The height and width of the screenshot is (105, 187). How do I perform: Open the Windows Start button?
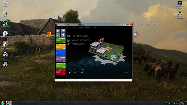(x=2, y=103)
